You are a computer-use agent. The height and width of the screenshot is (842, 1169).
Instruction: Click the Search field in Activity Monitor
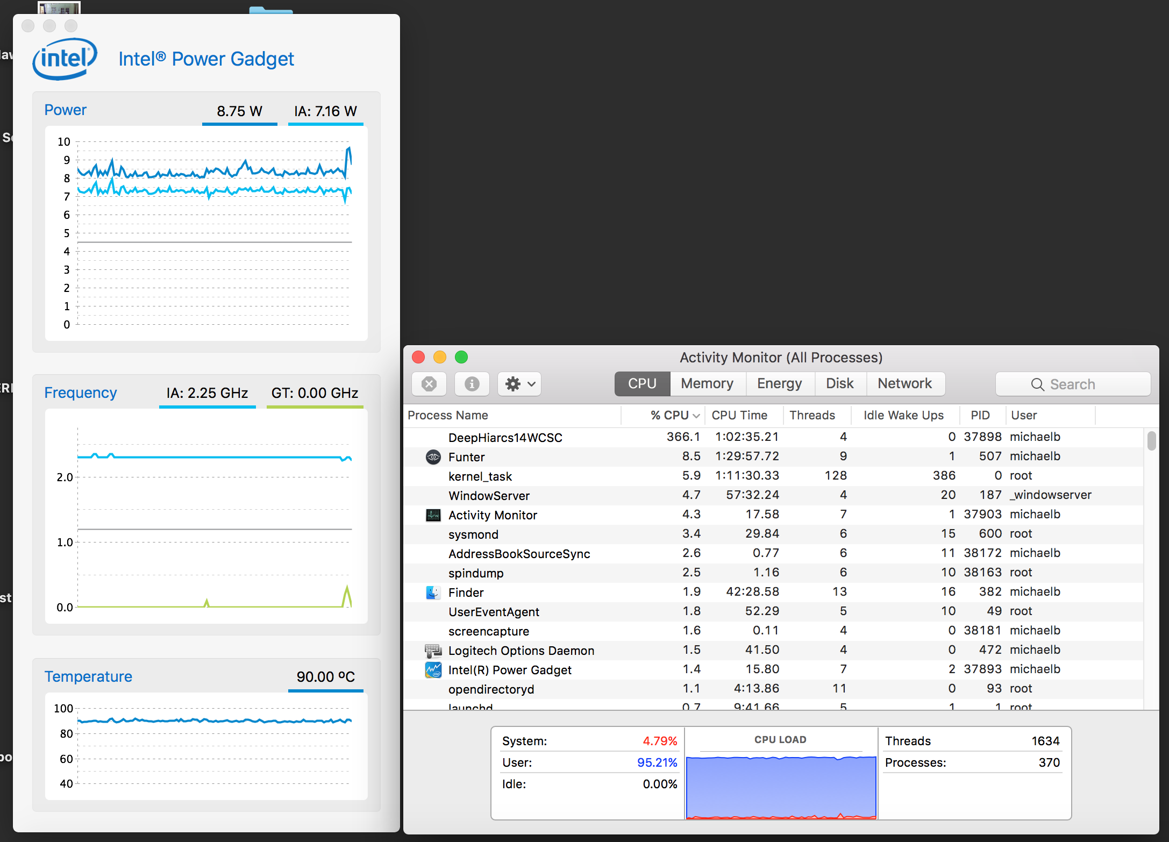1073,384
